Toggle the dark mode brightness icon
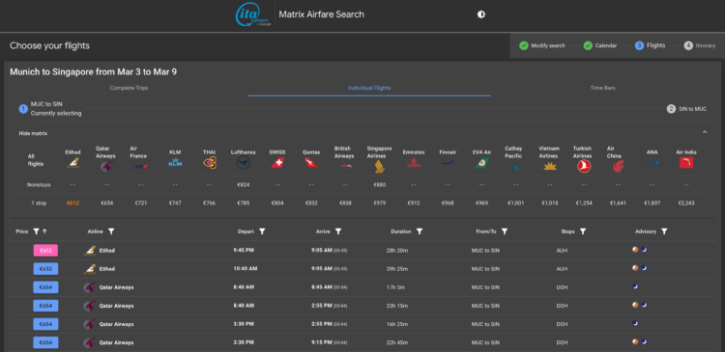725x352 pixels. coord(480,14)
